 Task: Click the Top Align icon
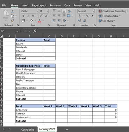coord(54,11)
